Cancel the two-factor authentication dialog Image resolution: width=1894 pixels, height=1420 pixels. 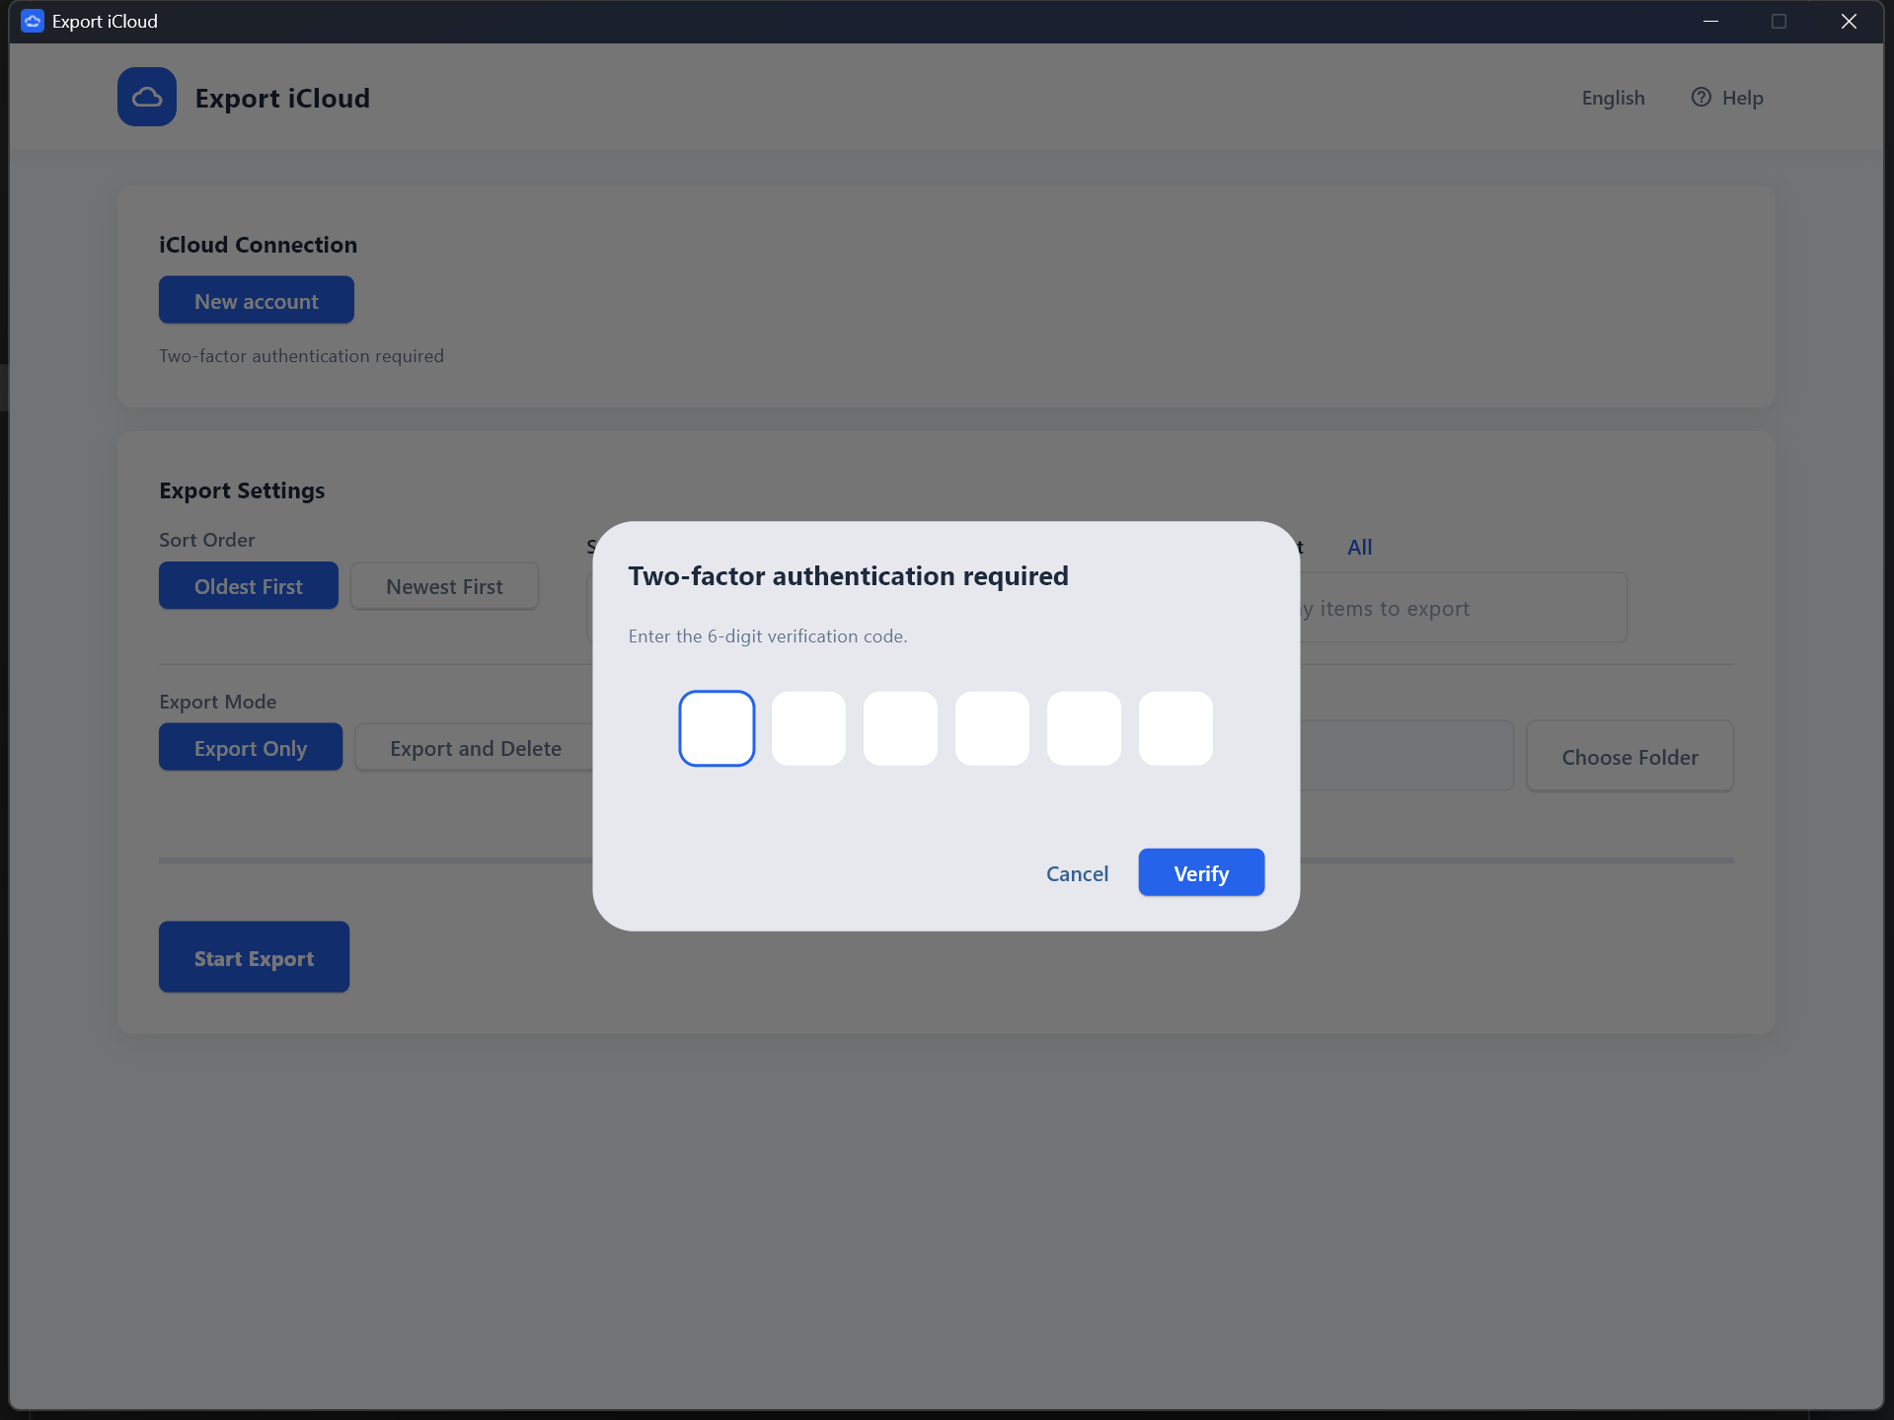1077,873
